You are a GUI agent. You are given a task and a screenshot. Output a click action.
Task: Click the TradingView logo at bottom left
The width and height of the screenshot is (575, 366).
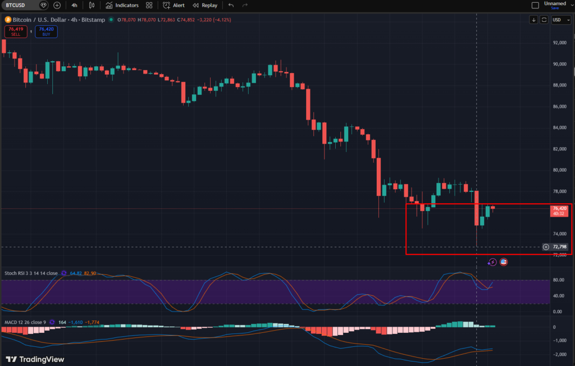35,359
